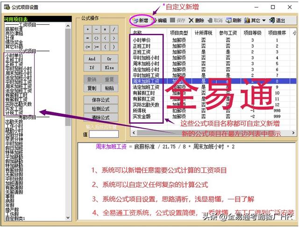Click the 项目排序 column header
This screenshot has width=299, height=227.
277,33
